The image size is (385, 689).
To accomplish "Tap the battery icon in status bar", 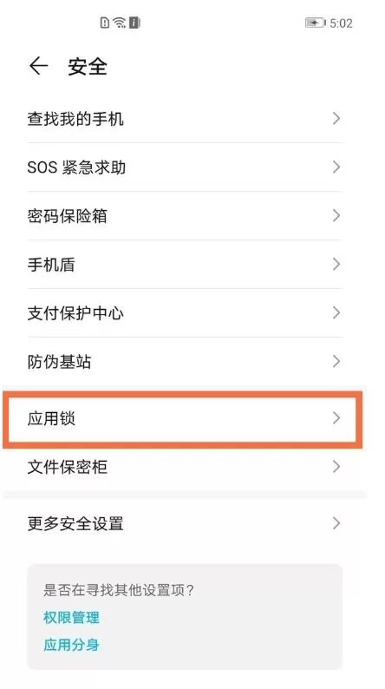I will [316, 23].
